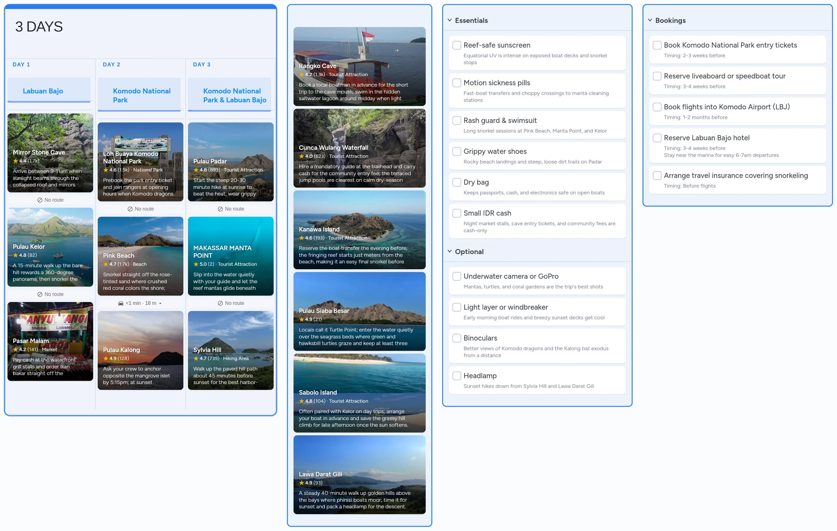Check Rash guard & swimsuit item
The height and width of the screenshot is (531, 837).
coord(457,120)
